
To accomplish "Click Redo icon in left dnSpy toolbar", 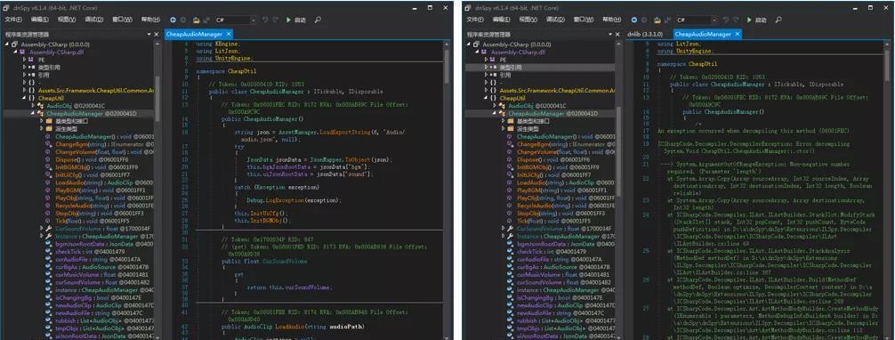I will tap(274, 20).
